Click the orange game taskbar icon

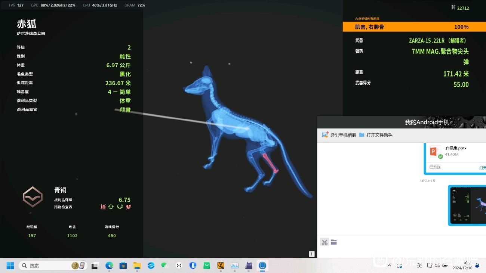click(x=221, y=266)
